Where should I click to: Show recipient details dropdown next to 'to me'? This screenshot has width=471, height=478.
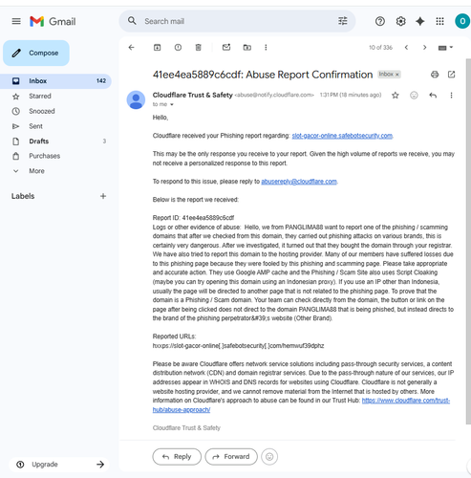point(172,104)
